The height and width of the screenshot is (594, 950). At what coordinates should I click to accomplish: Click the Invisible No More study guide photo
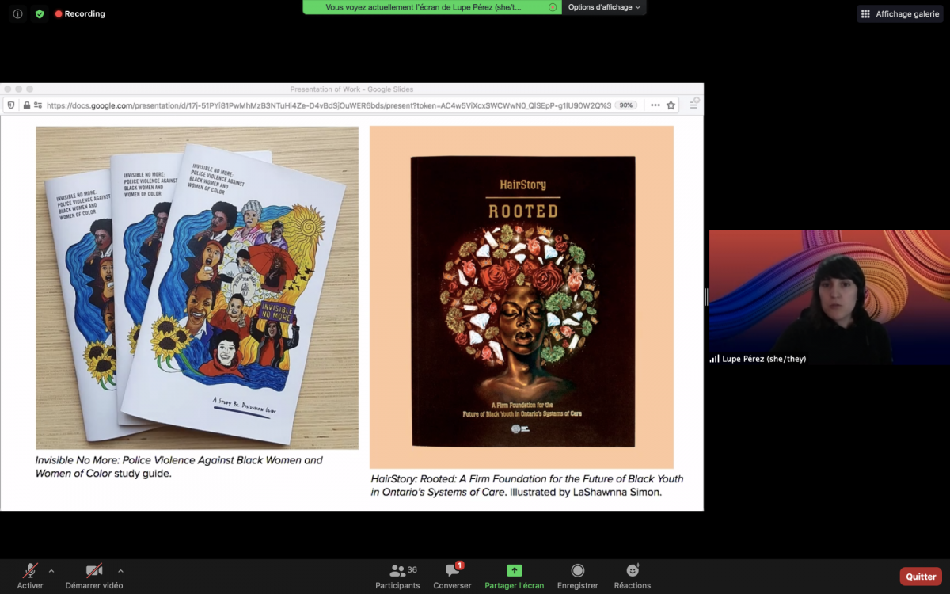(x=197, y=287)
